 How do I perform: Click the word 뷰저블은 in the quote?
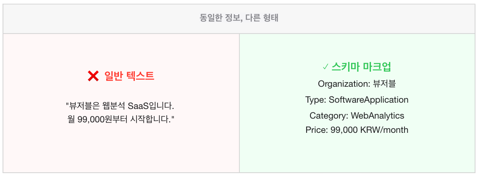coord(83,105)
